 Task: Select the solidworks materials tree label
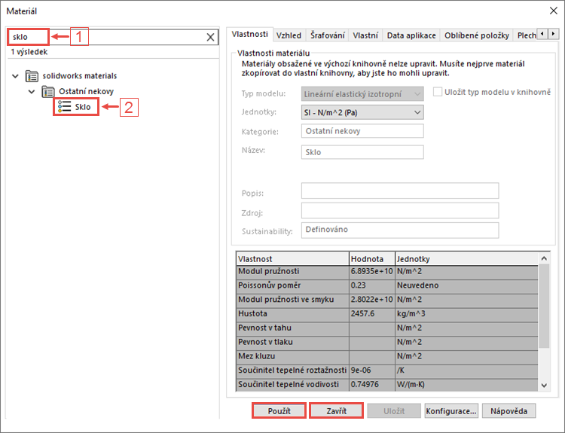coord(80,76)
